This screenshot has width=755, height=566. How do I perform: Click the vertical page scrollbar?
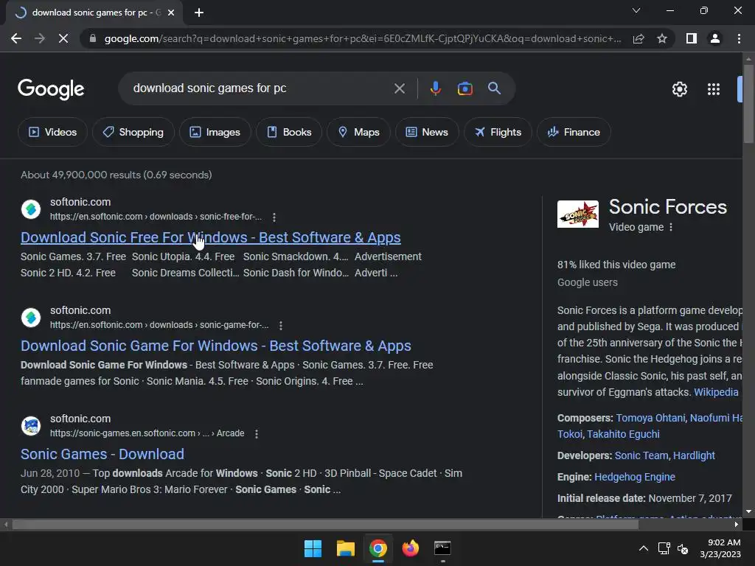tap(748, 103)
